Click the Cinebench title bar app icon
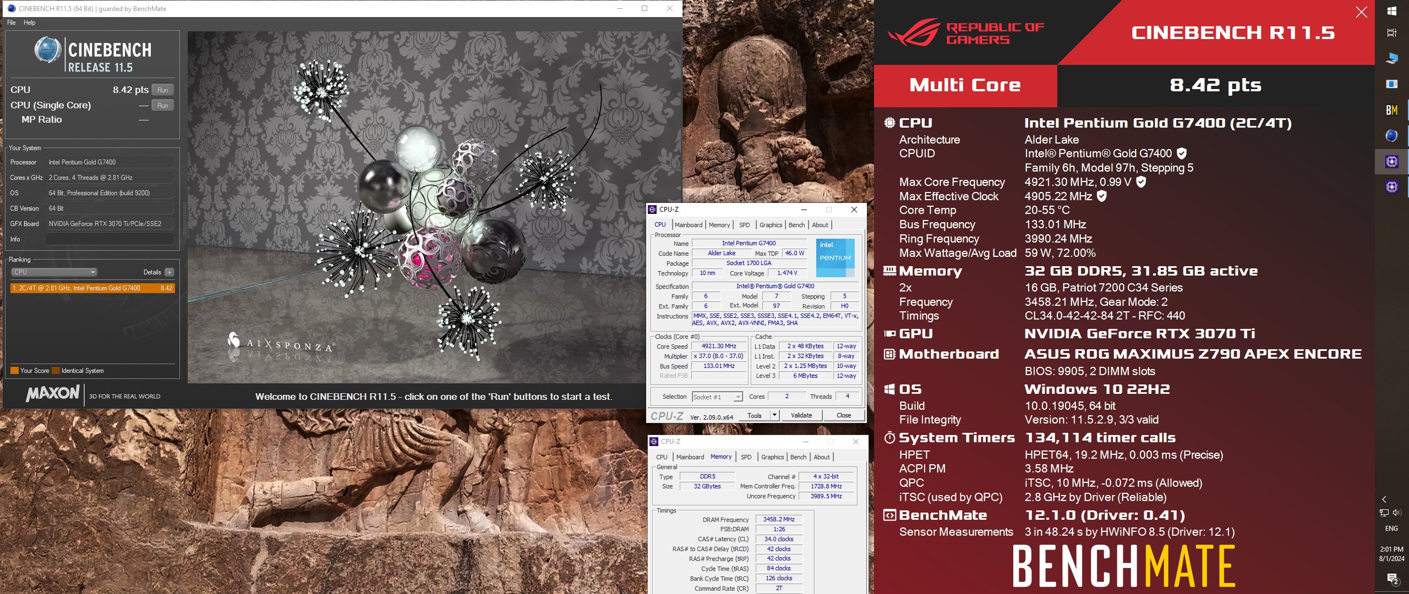This screenshot has height=594, width=1409. (x=12, y=8)
